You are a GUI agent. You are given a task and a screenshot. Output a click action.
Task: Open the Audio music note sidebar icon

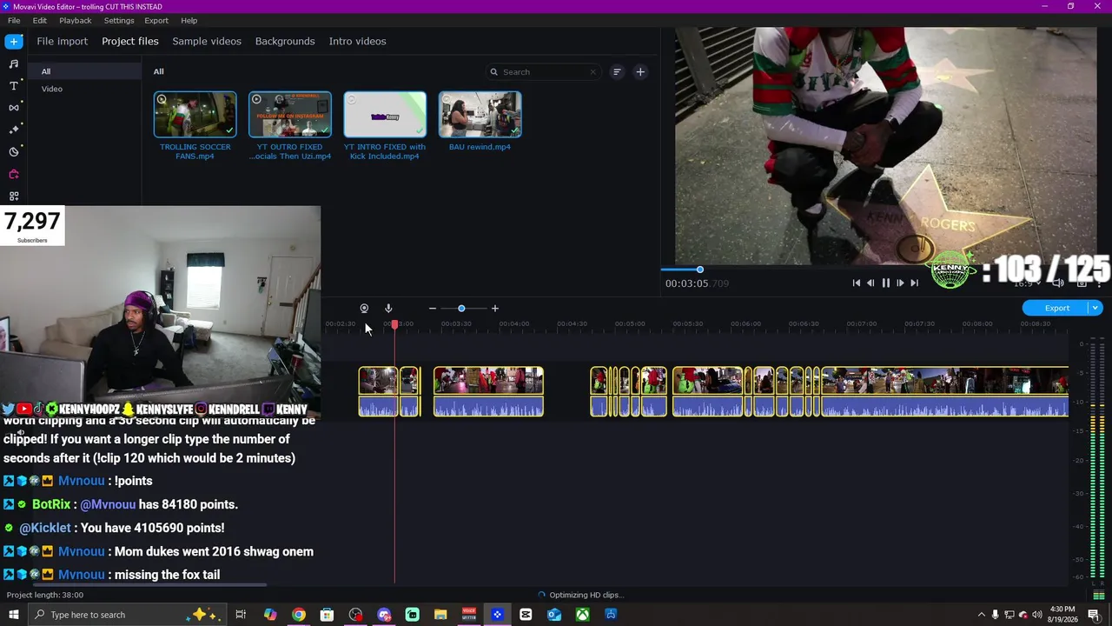(x=14, y=63)
